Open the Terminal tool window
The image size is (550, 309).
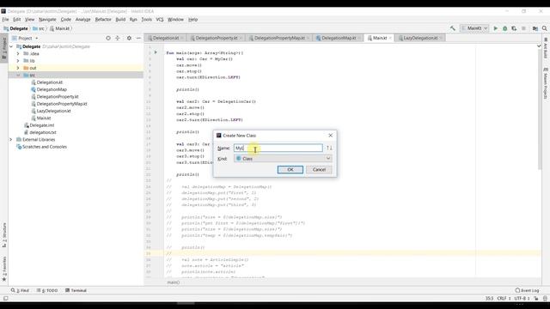[x=76, y=290]
